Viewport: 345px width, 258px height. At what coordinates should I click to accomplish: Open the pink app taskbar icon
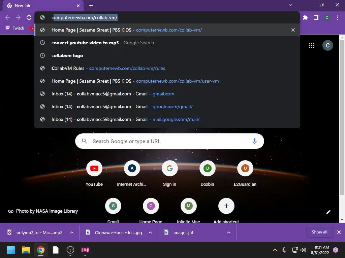[85, 250]
